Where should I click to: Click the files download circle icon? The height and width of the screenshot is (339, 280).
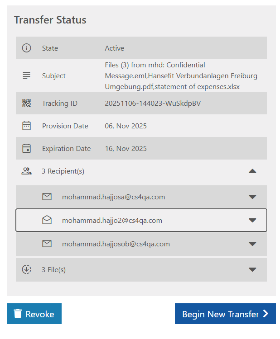pos(27,269)
